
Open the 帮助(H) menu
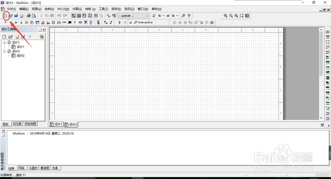(157, 9)
